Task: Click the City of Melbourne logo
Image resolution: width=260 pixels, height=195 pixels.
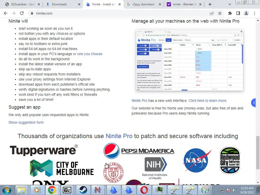Action: click(x=62, y=168)
